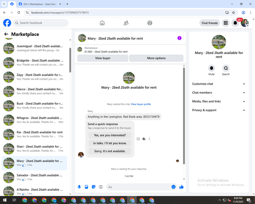The width and height of the screenshot is (255, 204).
Task: Click the View buyer button
Action: (x=103, y=58)
